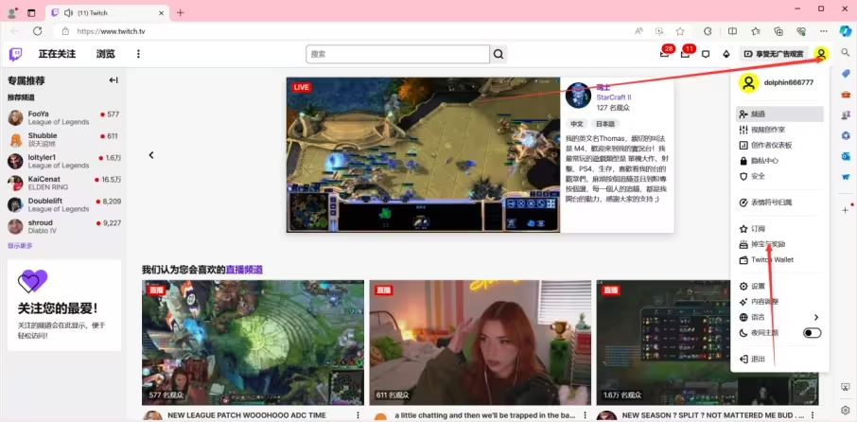Open the read aloud icon in address bar
857x422 pixels.
[638, 31]
